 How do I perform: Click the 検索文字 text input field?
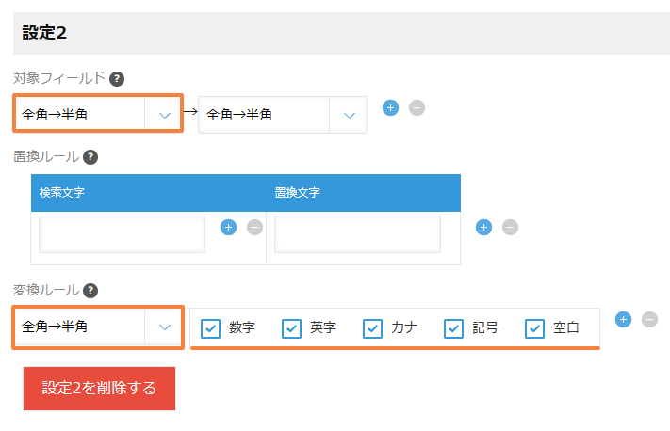point(122,234)
